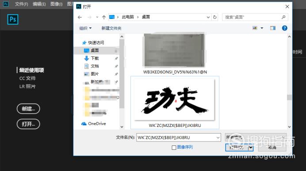Click the 新建... button on start screen
This screenshot has width=306, height=171.
click(28, 109)
